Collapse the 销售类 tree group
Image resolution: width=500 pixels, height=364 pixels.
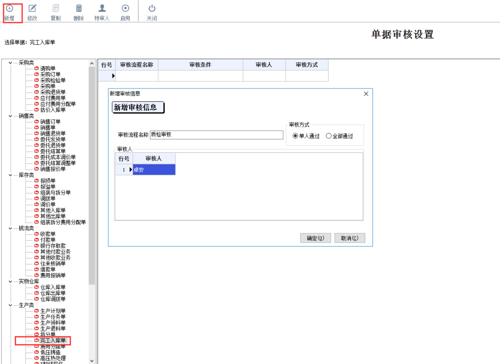pos(11,116)
